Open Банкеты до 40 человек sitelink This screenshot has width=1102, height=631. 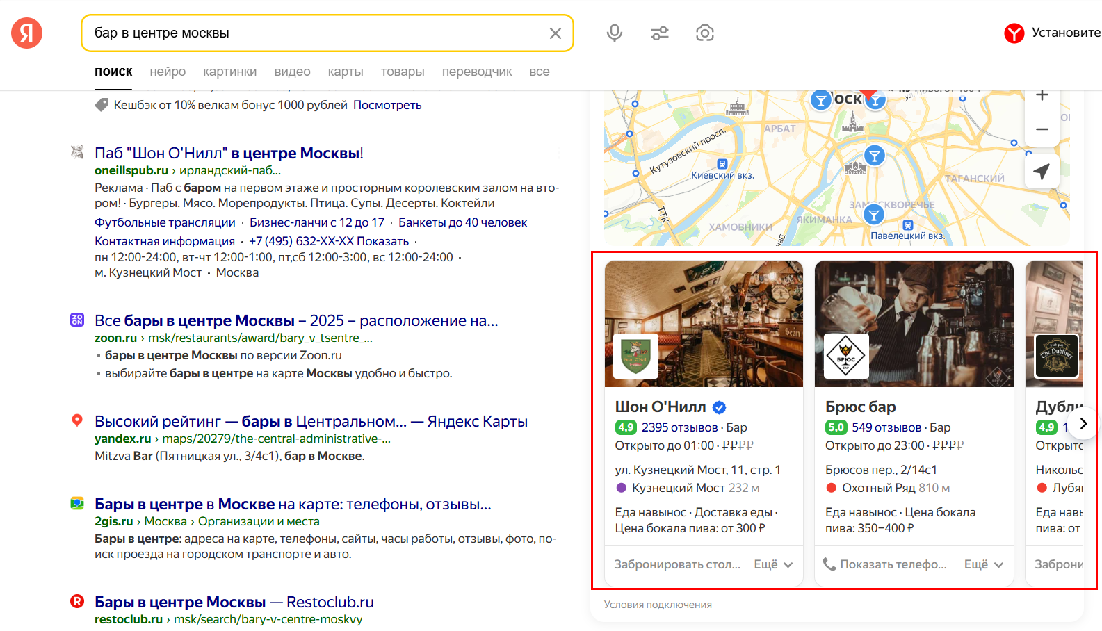463,222
